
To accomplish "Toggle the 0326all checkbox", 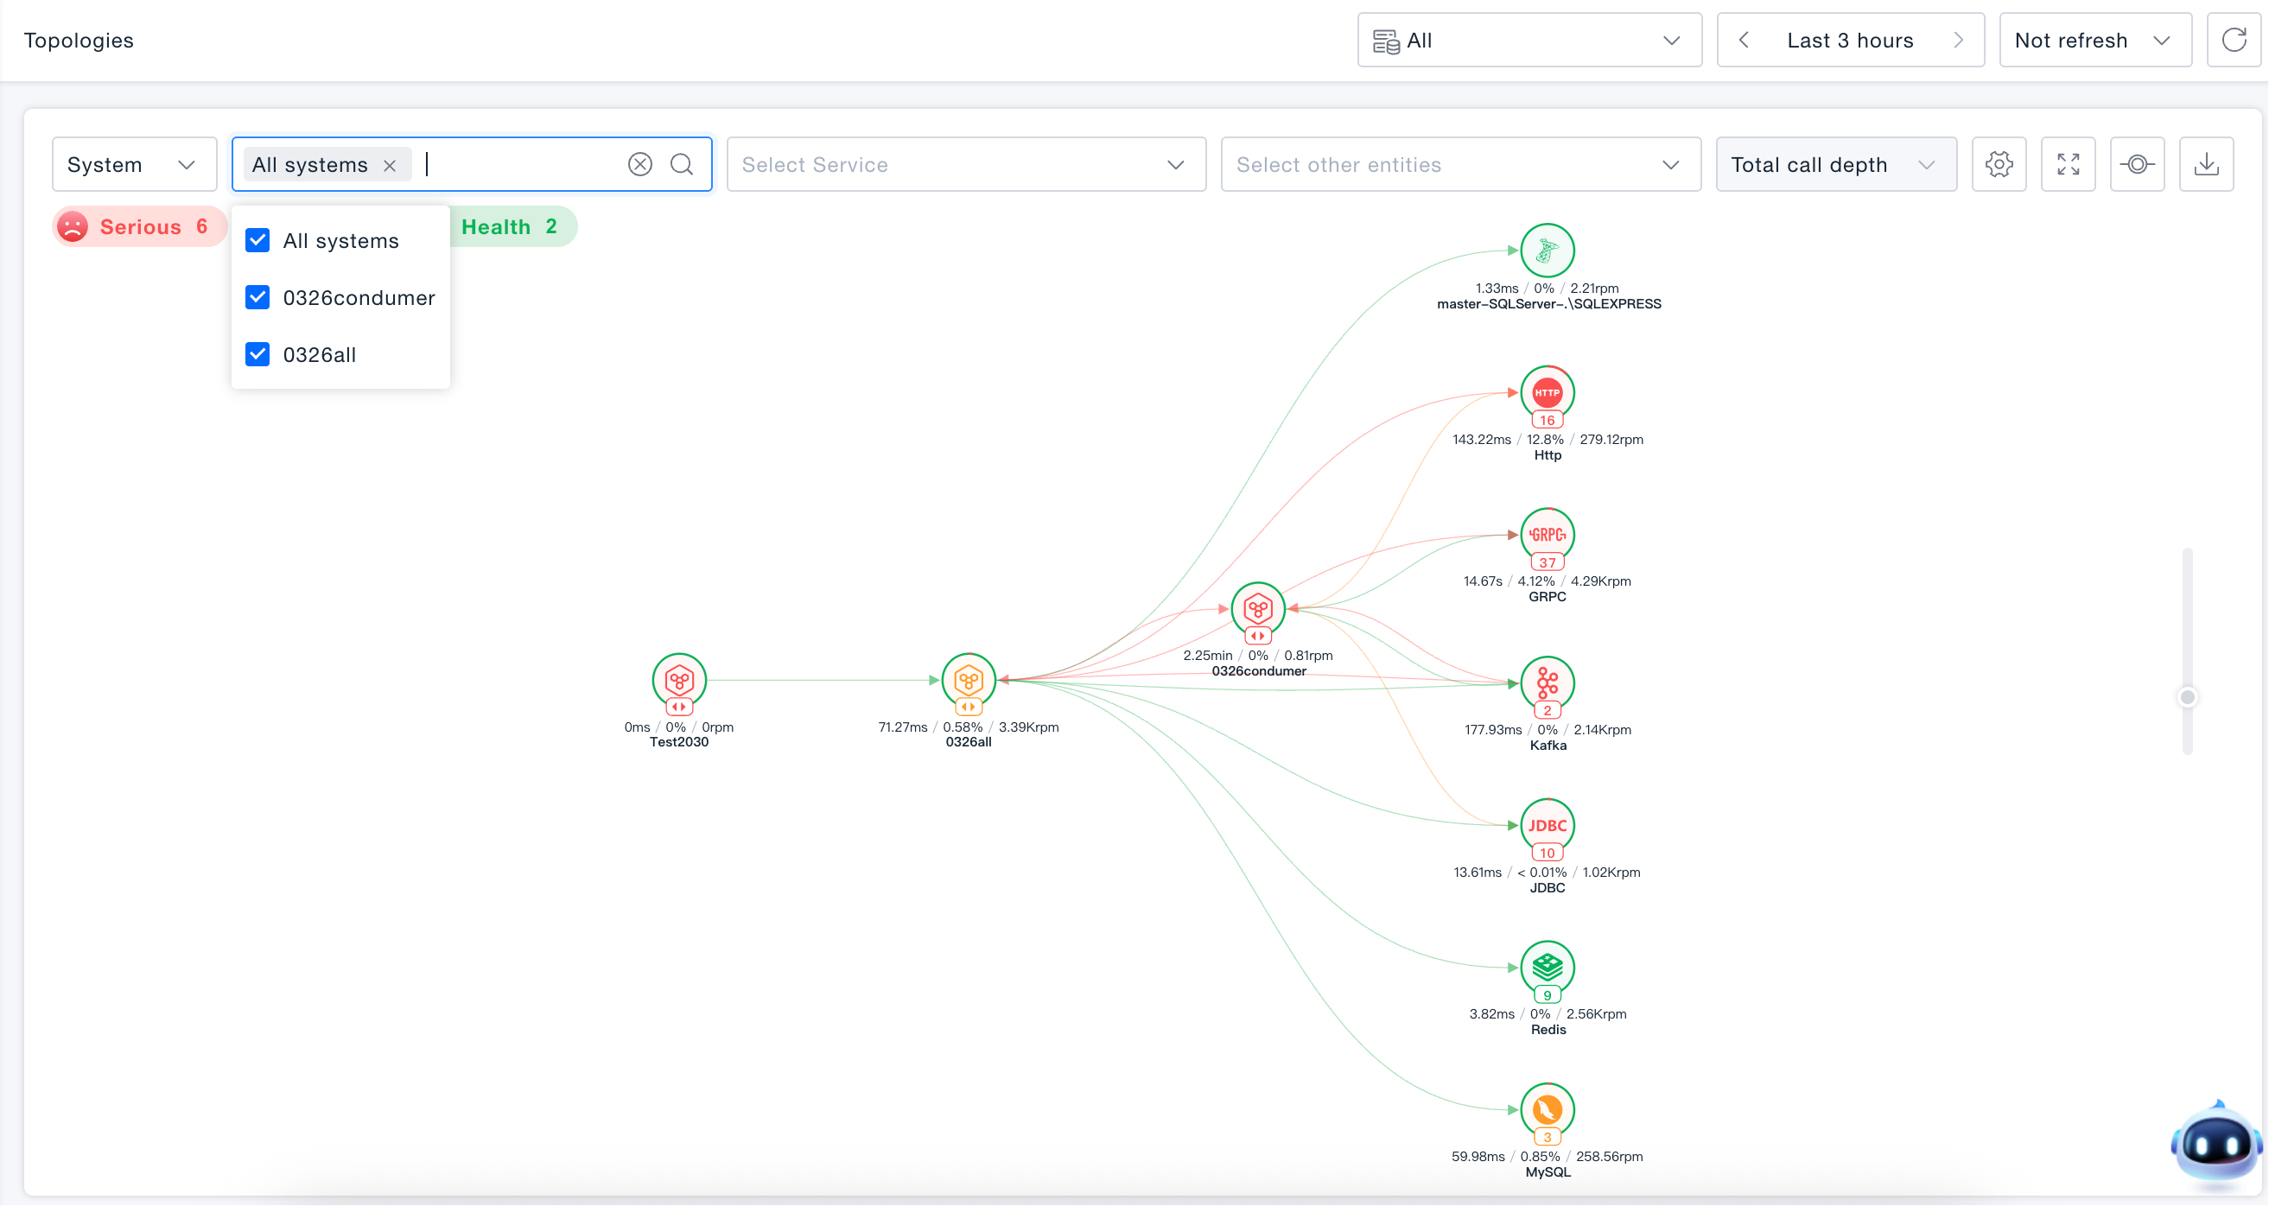I will [257, 354].
